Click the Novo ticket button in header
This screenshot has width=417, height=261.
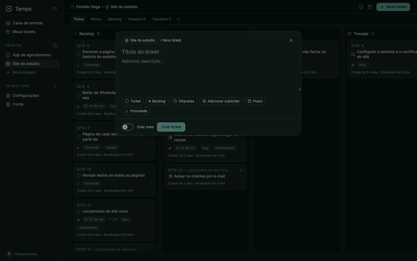click(x=393, y=7)
